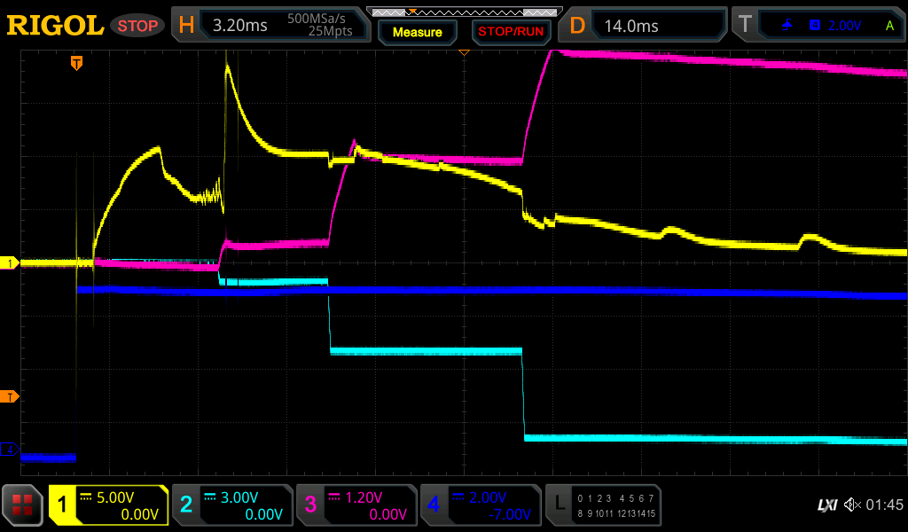Viewport: 908px width, 532px height.
Task: Open the Measure menu
Action: pos(418,32)
